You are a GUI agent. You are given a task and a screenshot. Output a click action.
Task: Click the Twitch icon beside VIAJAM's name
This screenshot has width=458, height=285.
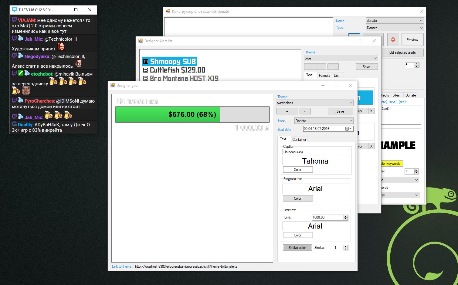point(14,20)
